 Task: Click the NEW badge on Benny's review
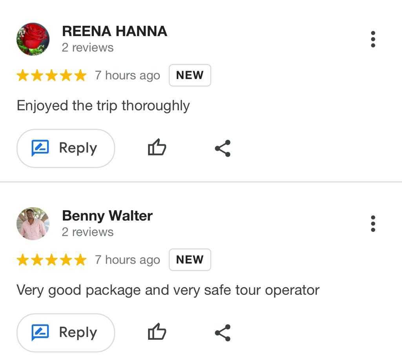click(190, 260)
